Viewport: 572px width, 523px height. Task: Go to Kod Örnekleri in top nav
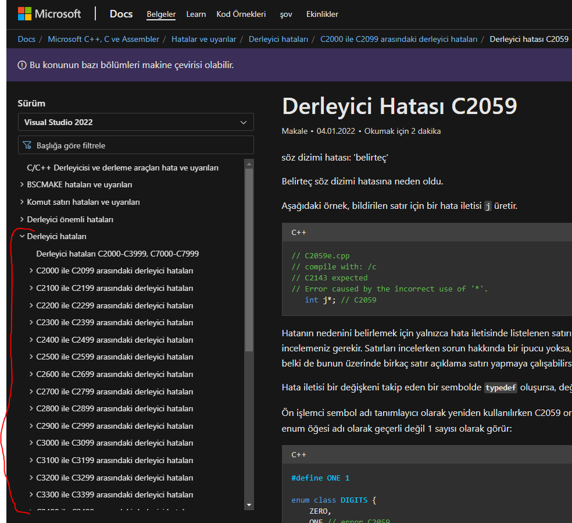[x=241, y=14]
